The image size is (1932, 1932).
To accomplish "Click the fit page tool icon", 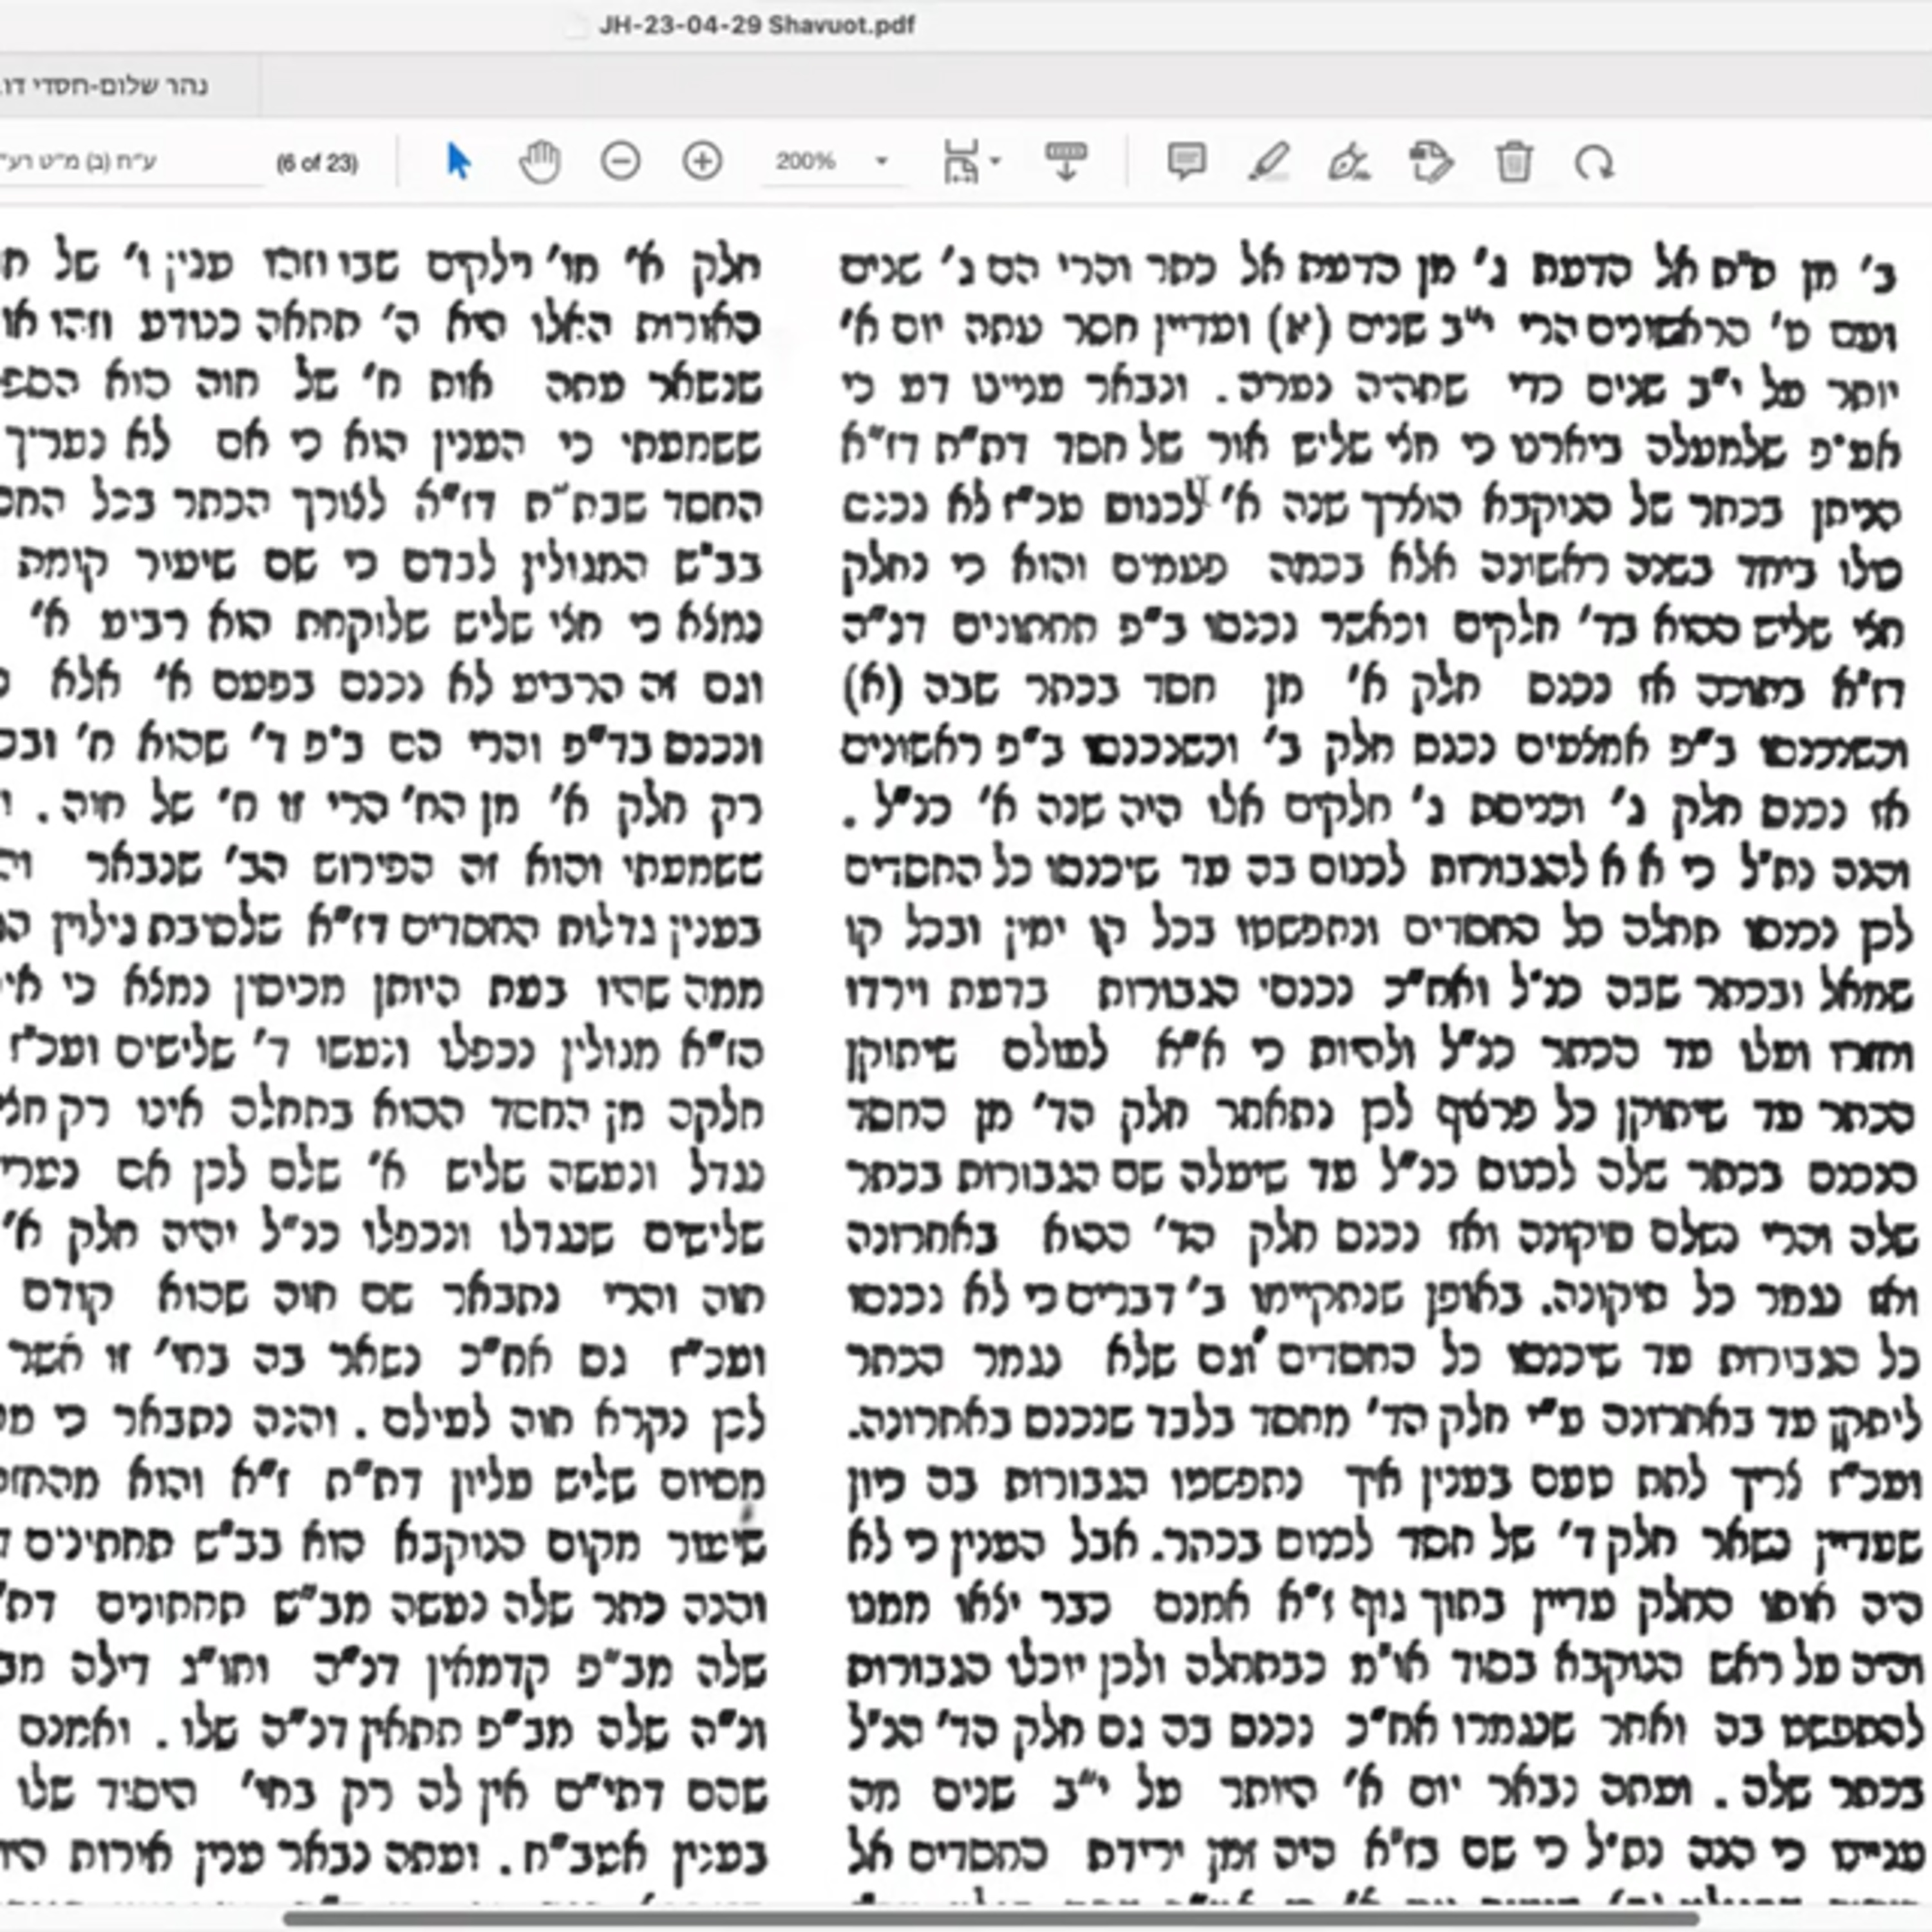I will pyautogui.click(x=961, y=161).
